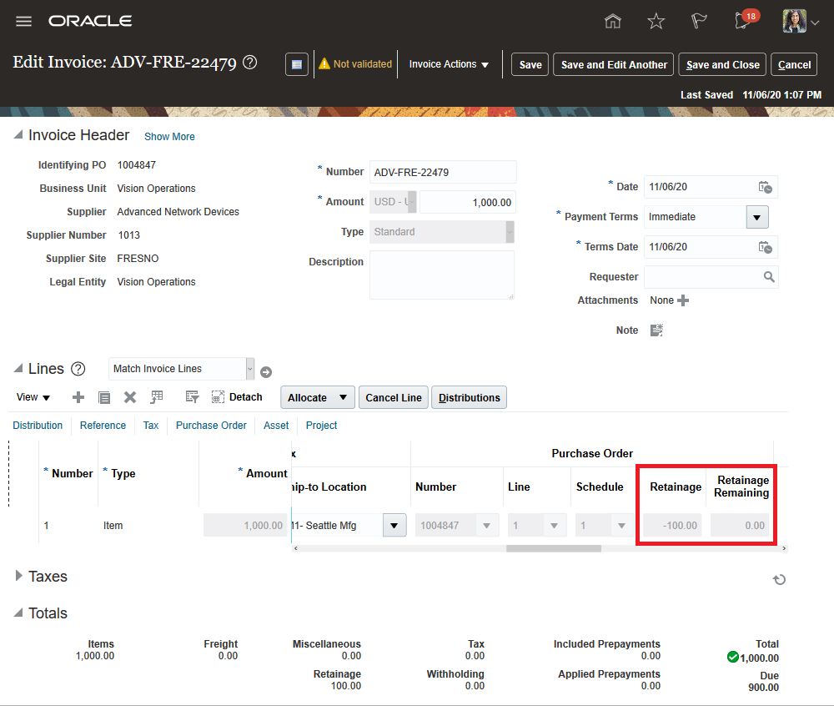834x706 pixels.
Task: Open the Invoice Actions dropdown
Action: click(449, 64)
